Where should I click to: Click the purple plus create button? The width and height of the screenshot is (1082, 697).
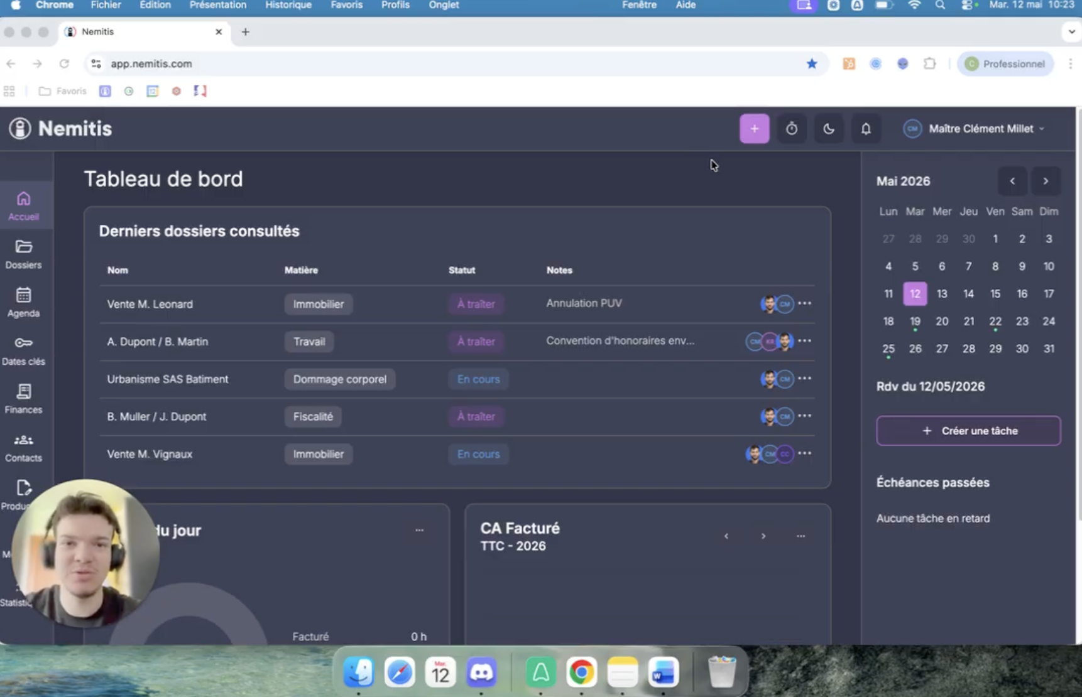(754, 129)
